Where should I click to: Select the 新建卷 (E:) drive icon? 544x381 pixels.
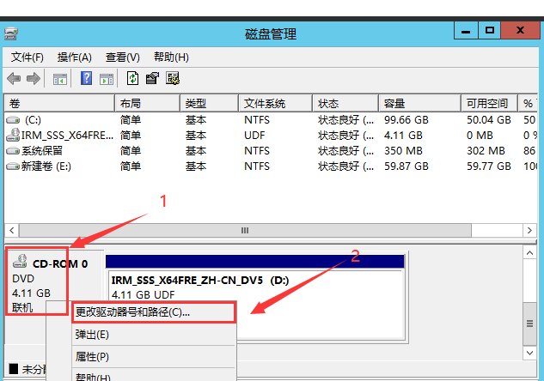point(13,166)
